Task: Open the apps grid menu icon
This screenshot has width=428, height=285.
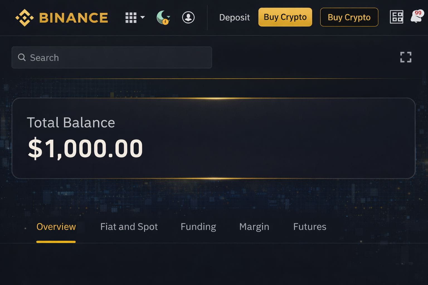Action: click(x=131, y=18)
